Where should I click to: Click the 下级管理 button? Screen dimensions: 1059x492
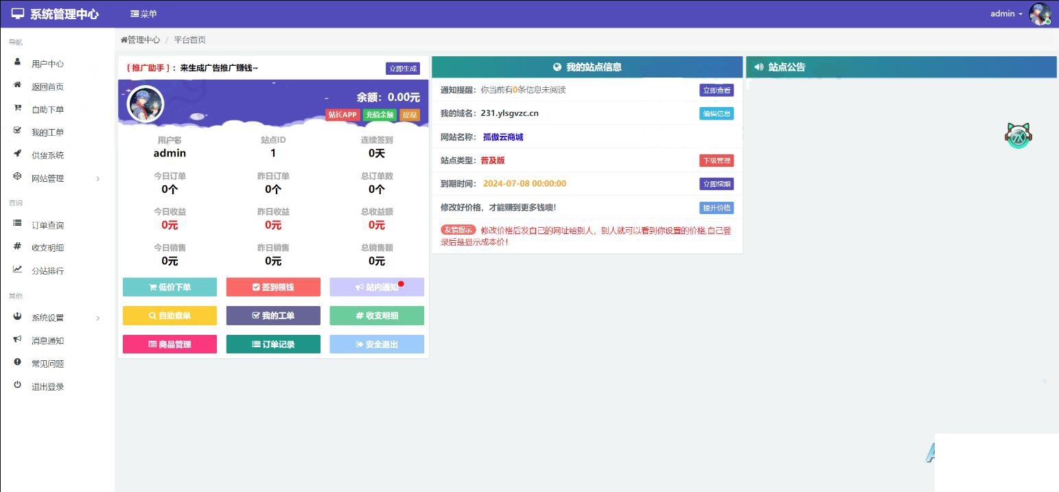(717, 161)
